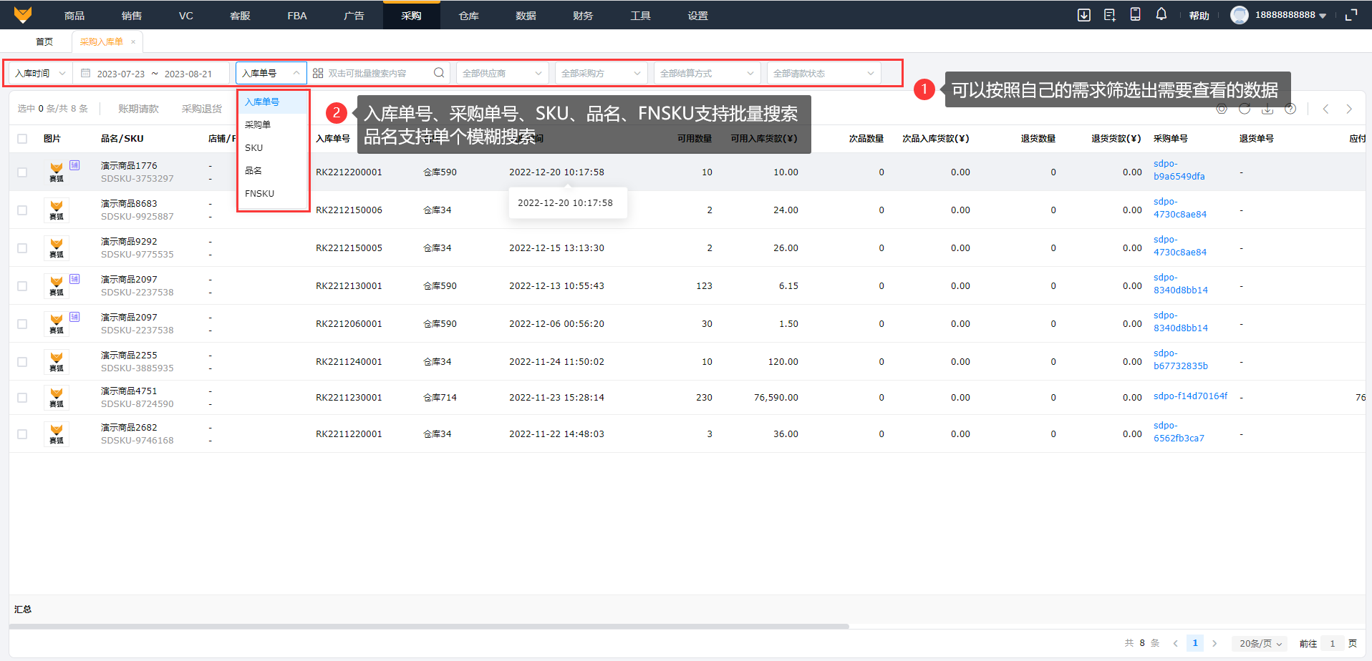This screenshot has height=661, width=1372.
Task: Open the mobile phone icon in header
Action: tap(1135, 14)
